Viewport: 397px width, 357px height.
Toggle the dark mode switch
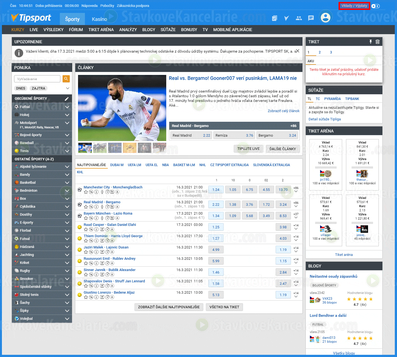tap(375, 6)
